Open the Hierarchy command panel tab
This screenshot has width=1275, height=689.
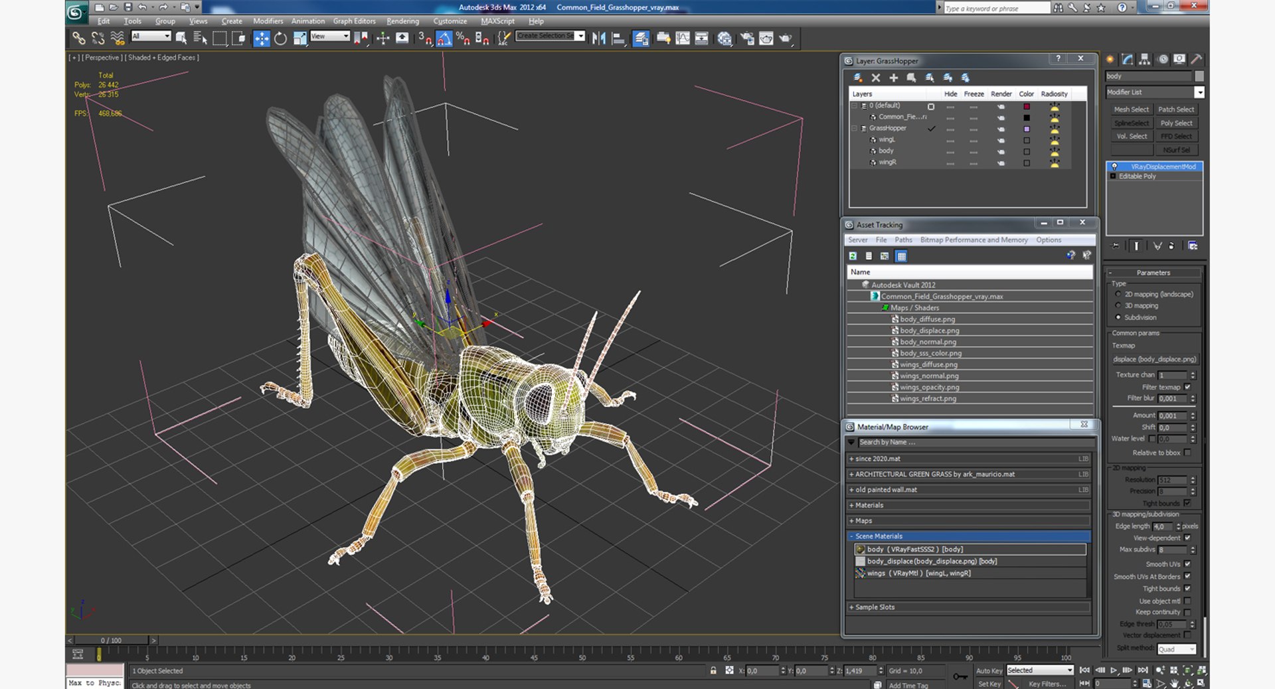click(x=1145, y=59)
